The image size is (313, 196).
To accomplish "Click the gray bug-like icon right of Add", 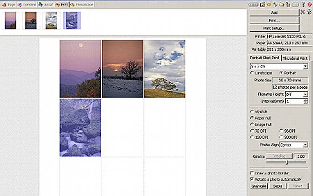I will tap(309, 12).
